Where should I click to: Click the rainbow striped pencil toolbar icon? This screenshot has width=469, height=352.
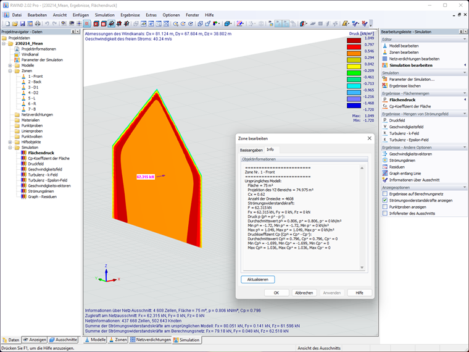pyautogui.click(x=239, y=23)
